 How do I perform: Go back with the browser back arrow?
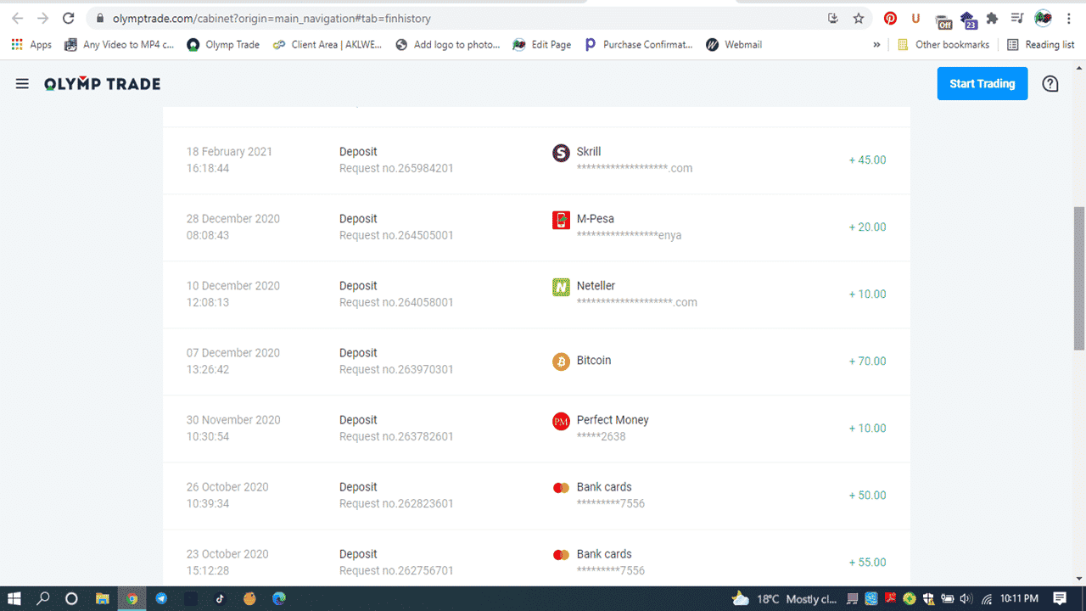17,18
